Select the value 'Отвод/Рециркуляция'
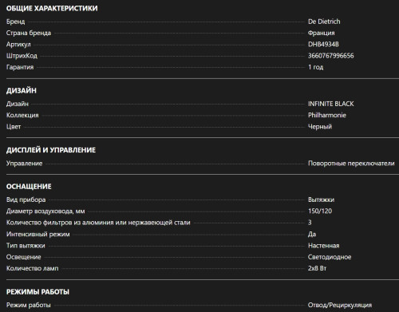The height and width of the screenshot is (312, 399). [340, 305]
